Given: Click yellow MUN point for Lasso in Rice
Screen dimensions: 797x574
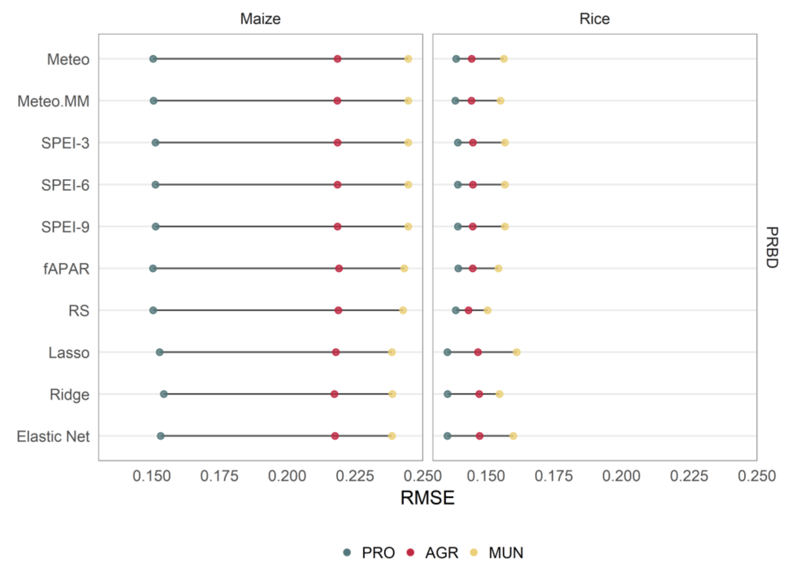Looking at the screenshot, I should tap(517, 352).
